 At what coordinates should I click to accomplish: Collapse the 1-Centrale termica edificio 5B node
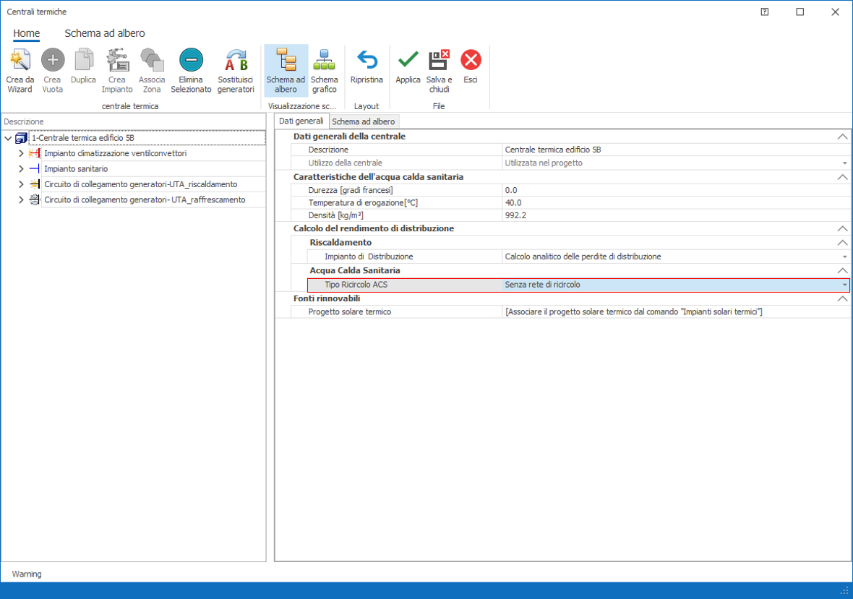pyautogui.click(x=9, y=138)
